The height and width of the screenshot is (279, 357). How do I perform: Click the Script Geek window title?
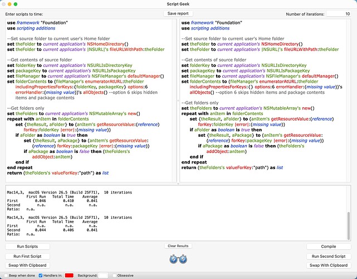point(178,4)
